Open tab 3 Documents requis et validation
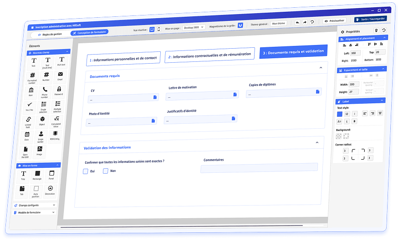 (x=293, y=52)
